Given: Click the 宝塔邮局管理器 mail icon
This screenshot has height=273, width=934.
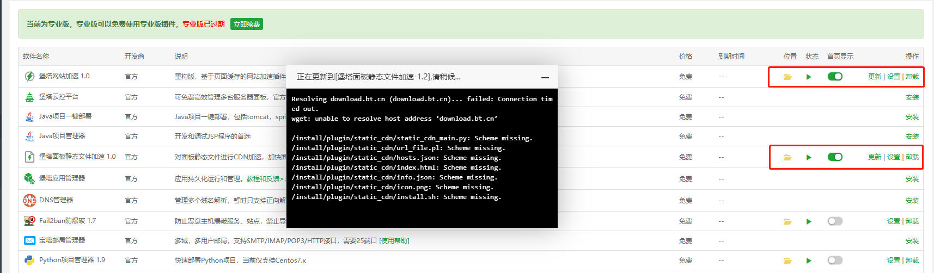Looking at the screenshot, I should (29, 240).
